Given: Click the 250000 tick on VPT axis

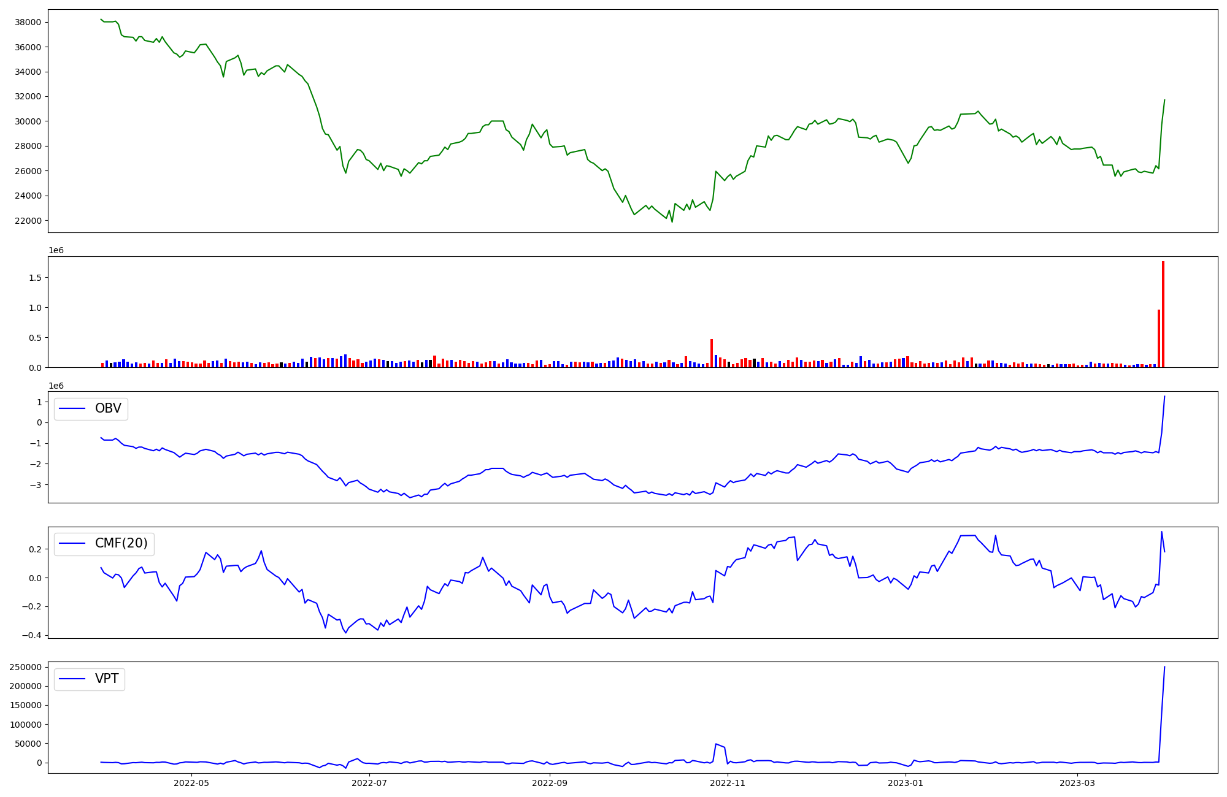Looking at the screenshot, I should (x=26, y=667).
